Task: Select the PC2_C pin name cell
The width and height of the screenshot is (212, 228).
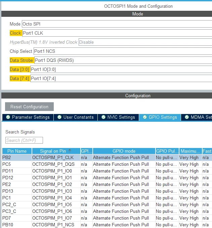Action: pyautogui.click(x=17, y=204)
